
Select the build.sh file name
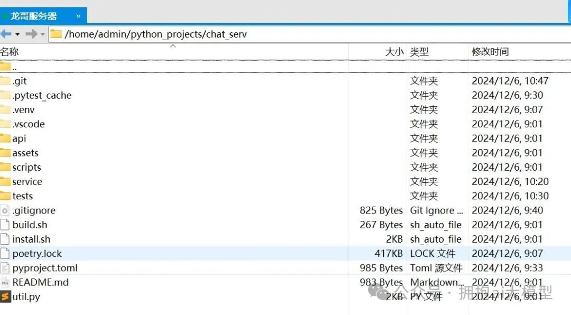click(x=30, y=225)
